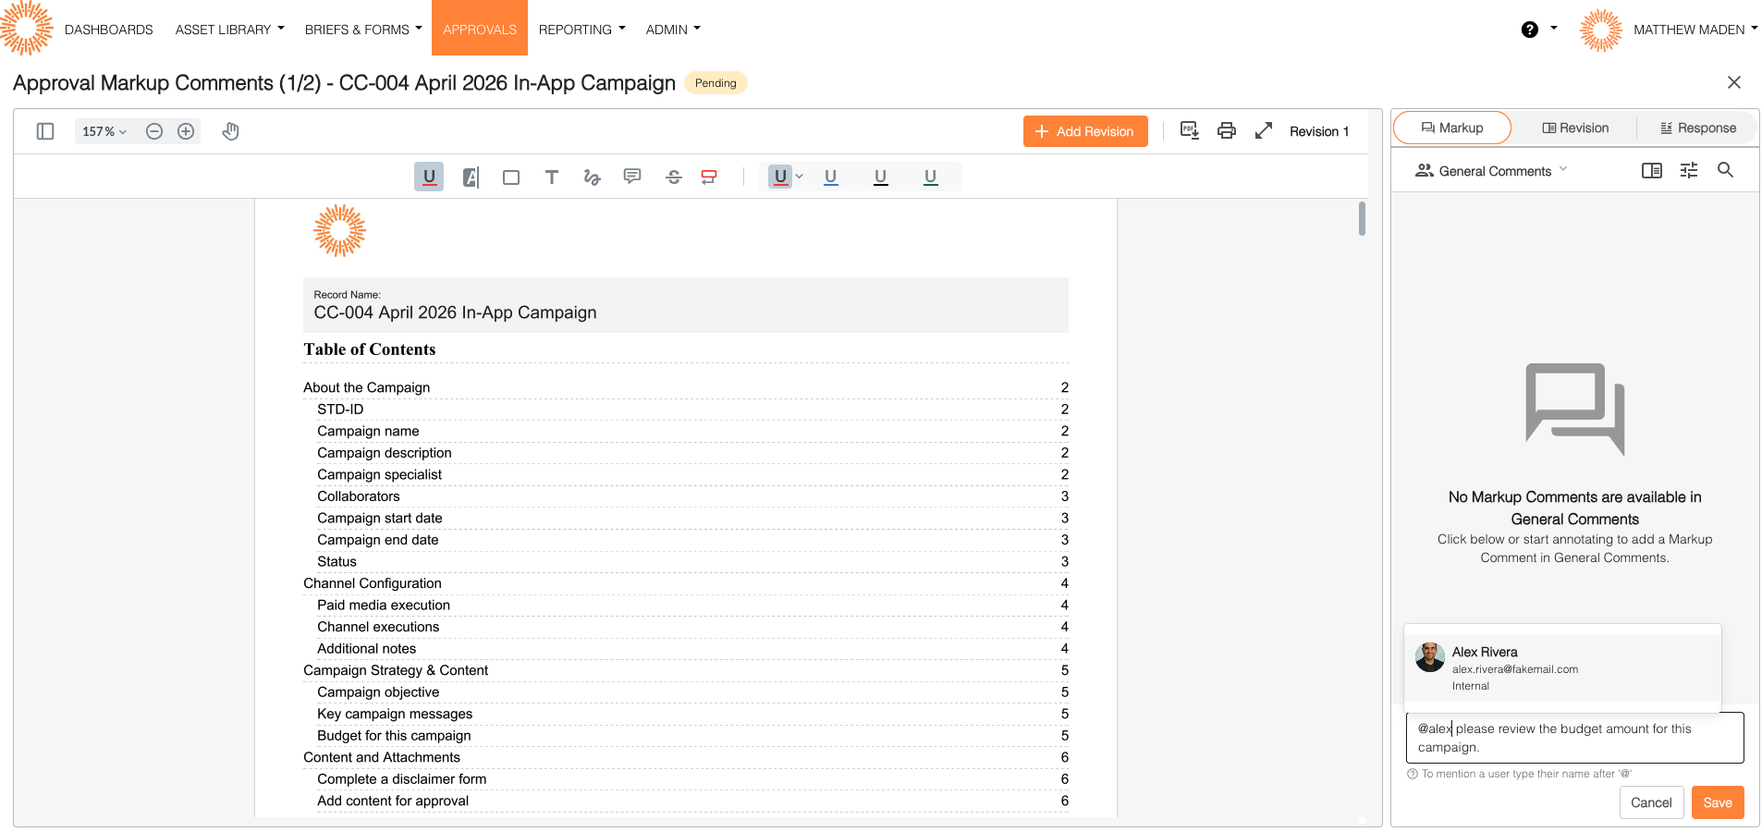The width and height of the screenshot is (1762, 832).
Task: Switch to the Revision tab
Action: (1575, 128)
